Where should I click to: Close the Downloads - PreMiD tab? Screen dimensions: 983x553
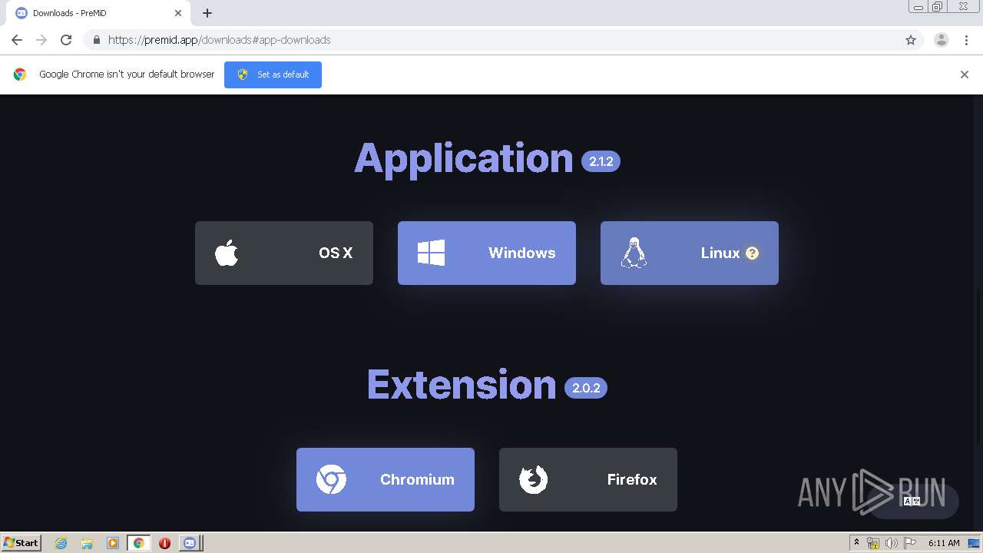click(x=178, y=13)
